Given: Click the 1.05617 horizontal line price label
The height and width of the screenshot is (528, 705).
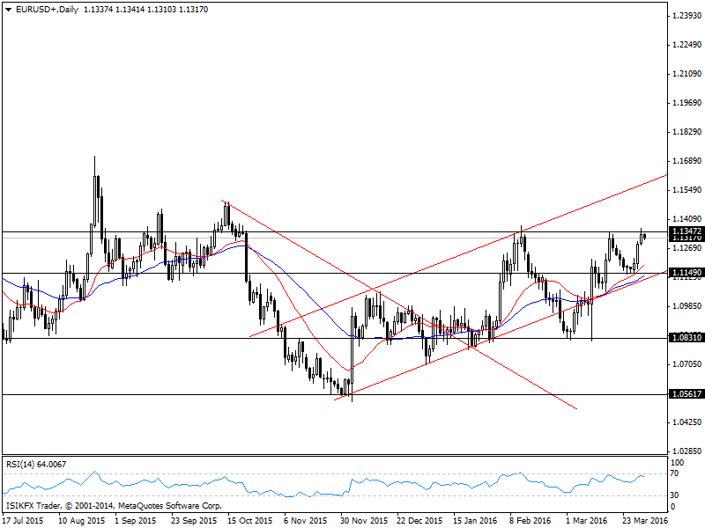Looking at the screenshot, I should click(686, 393).
